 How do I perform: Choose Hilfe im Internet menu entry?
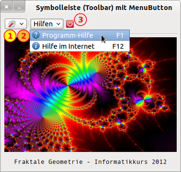tap(79, 46)
